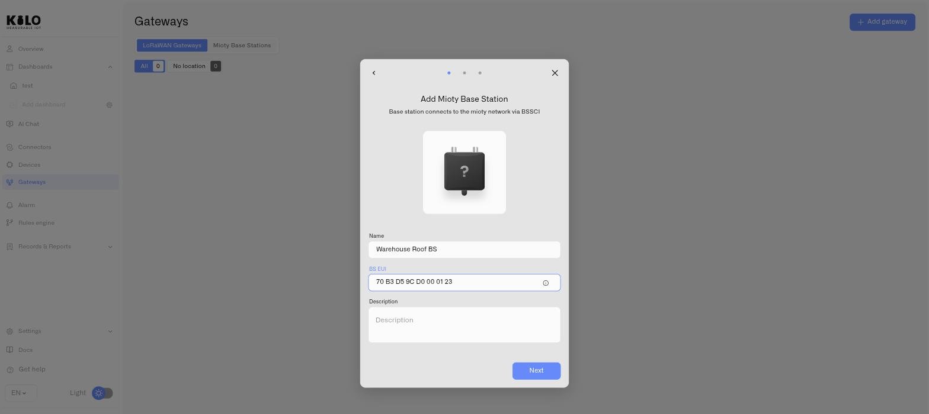This screenshot has height=414, width=929.
Task: Click the Dashboards sidebar icon
Action: (9, 67)
